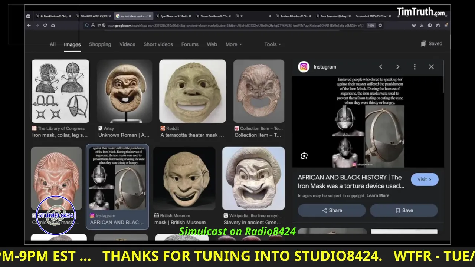Search this image with the Lens icon
This screenshot has height=267, width=475.
click(x=304, y=156)
